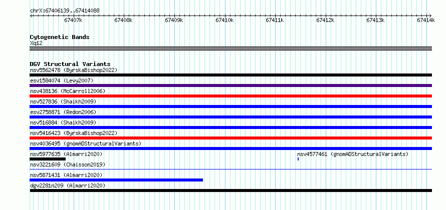Select the blue nsv527836 variant bar
This screenshot has height=210, width=446.
(x=231, y=106)
